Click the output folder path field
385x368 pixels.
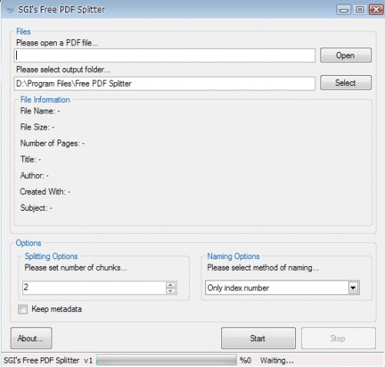click(164, 84)
